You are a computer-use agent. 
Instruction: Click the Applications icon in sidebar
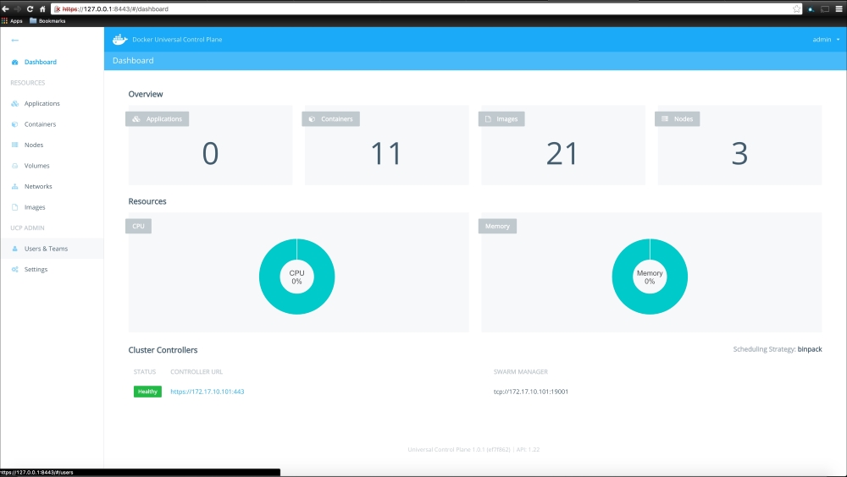pyautogui.click(x=15, y=103)
